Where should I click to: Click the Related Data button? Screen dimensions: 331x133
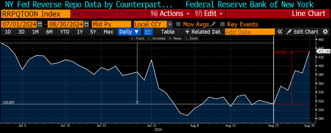click(203, 32)
